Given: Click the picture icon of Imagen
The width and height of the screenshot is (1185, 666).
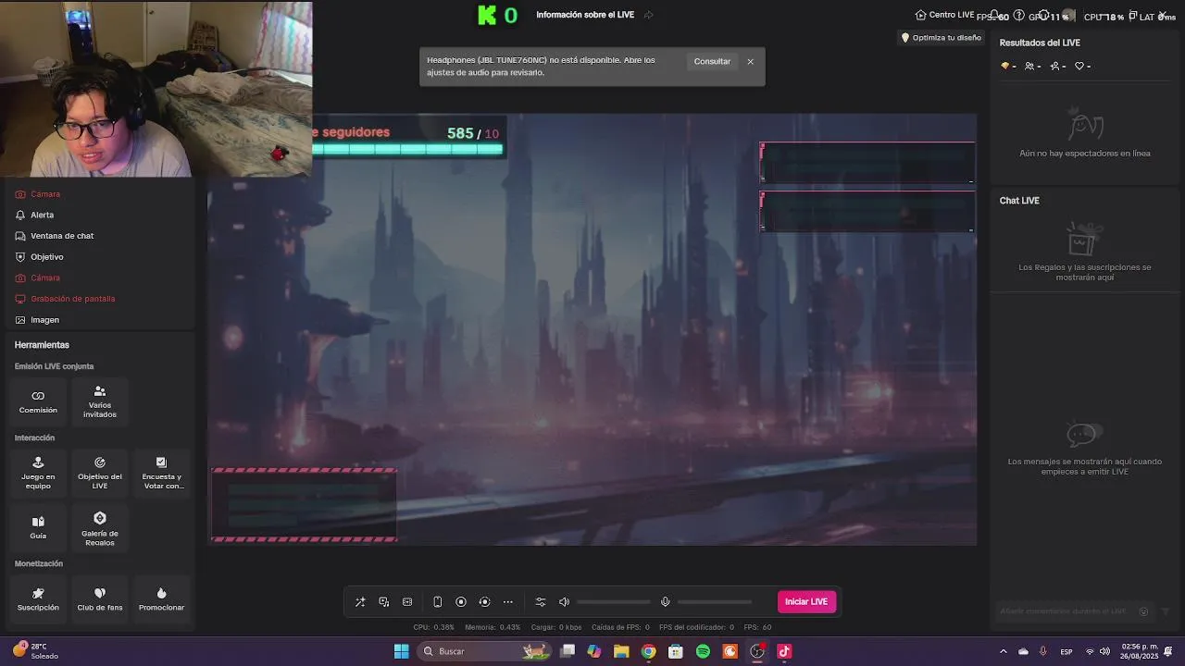Looking at the screenshot, I should [x=20, y=320].
